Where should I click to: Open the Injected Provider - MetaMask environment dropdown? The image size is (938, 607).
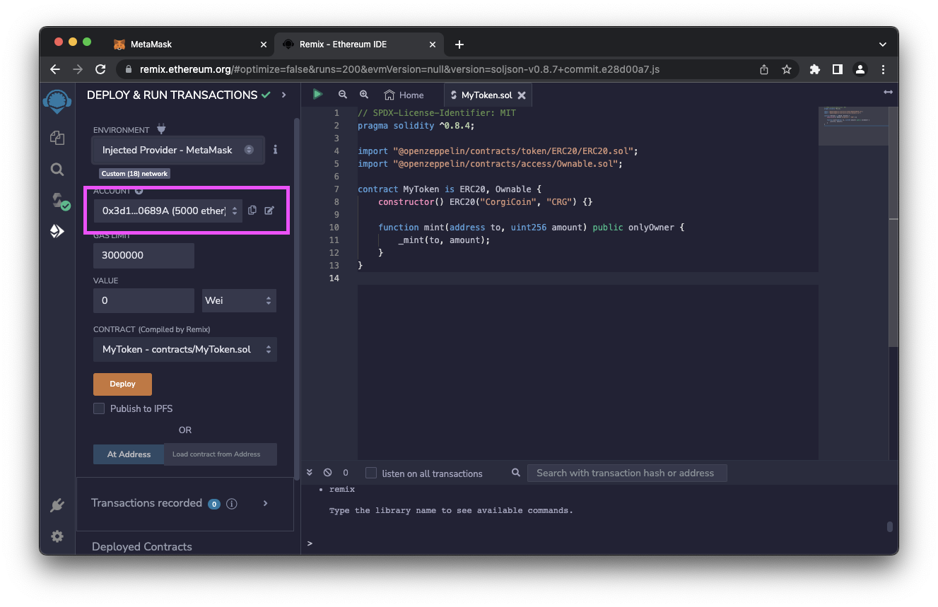tap(178, 150)
